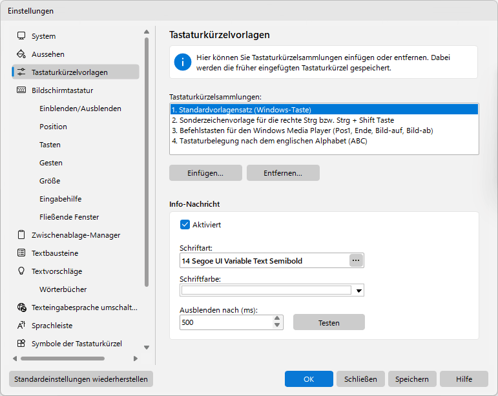Select Einblenden/Ausblenden subitem
This screenshot has width=498, height=396.
tap(80, 109)
